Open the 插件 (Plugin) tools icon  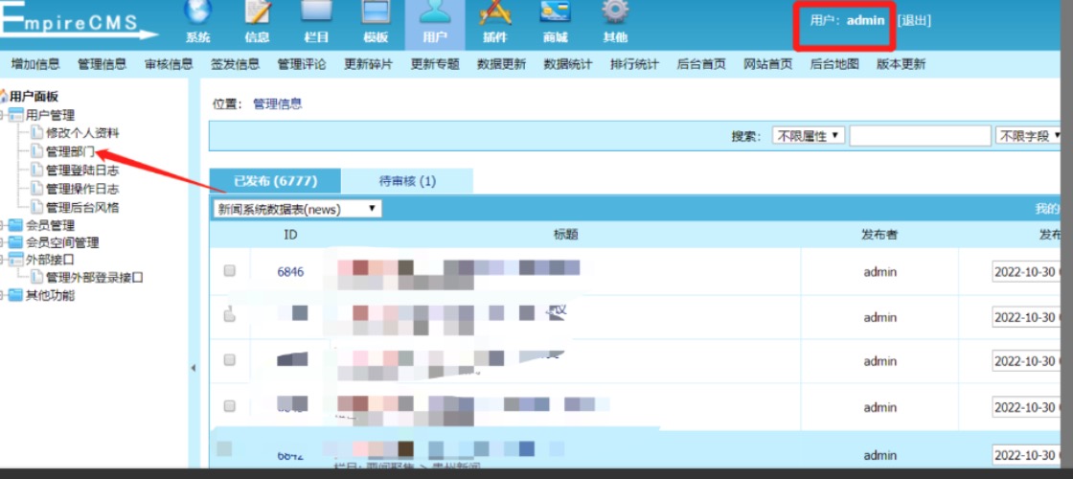tap(495, 11)
